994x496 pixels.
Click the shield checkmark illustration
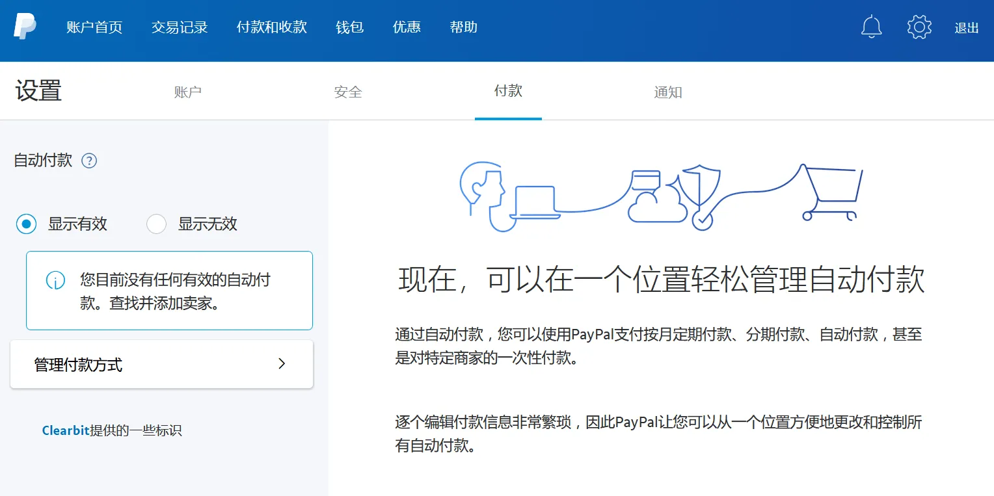[x=701, y=195]
